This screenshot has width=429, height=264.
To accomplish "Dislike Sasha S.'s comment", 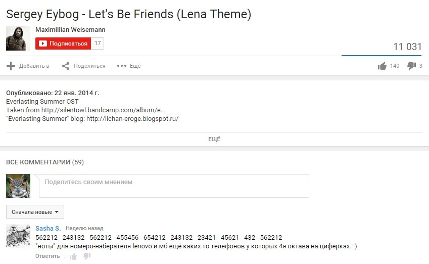I will (87, 256).
